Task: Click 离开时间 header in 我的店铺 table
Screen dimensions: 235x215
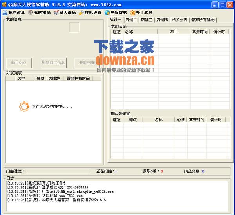Action: [200, 32]
